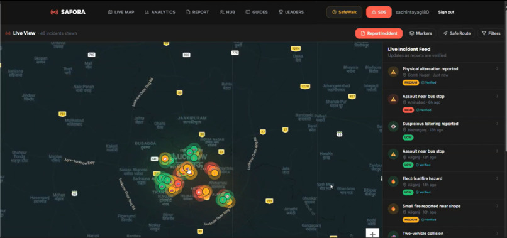507x238 pixels.
Task: Trigger the SOS button
Action: coord(379,13)
